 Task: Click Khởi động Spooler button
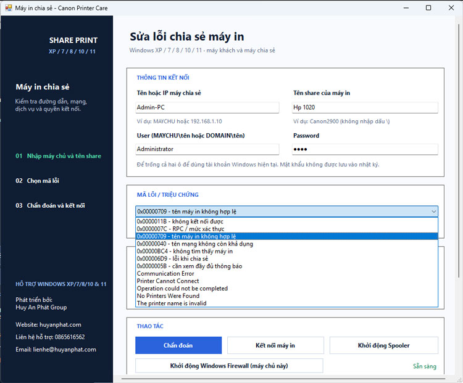tap(383, 345)
